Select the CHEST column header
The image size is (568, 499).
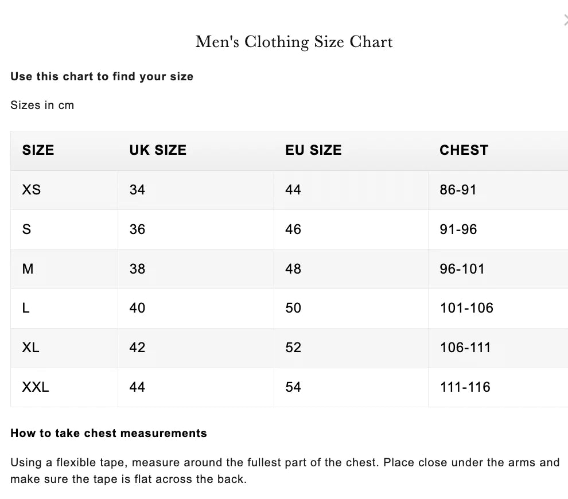[x=464, y=150]
